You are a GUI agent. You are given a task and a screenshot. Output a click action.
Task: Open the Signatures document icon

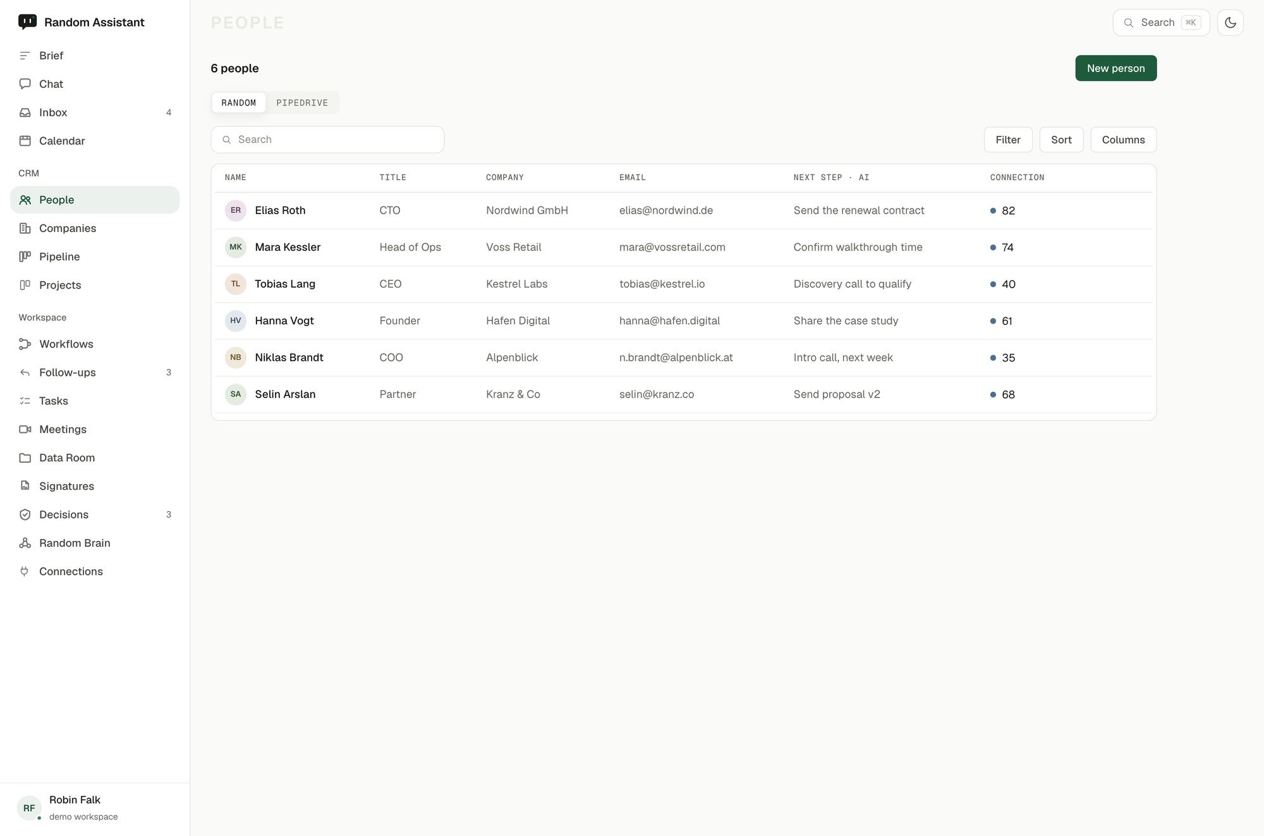click(25, 486)
